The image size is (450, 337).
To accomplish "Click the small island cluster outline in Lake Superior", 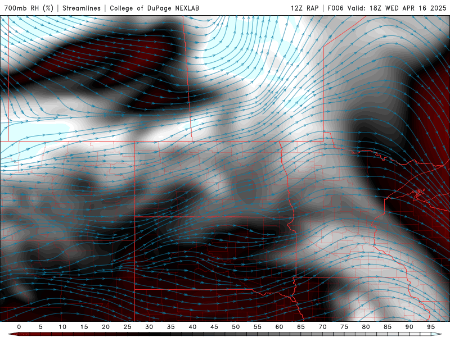I will point(418,193).
